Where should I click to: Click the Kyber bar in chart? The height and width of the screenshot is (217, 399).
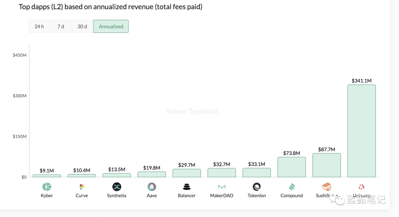click(x=47, y=176)
